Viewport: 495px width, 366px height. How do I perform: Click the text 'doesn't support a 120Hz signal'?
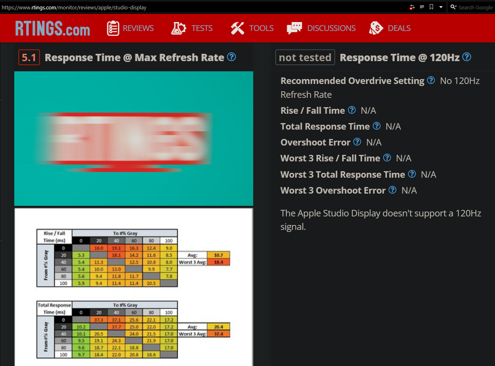(381, 220)
